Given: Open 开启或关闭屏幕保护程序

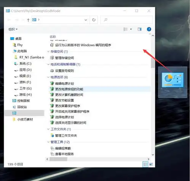Looking at the screenshot, I should point(70,111).
